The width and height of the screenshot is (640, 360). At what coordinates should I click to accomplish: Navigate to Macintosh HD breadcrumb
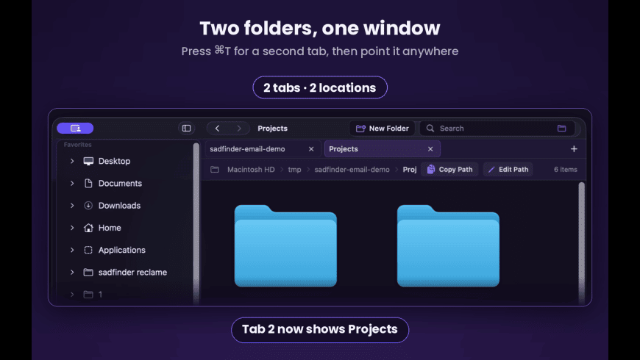[x=251, y=169]
